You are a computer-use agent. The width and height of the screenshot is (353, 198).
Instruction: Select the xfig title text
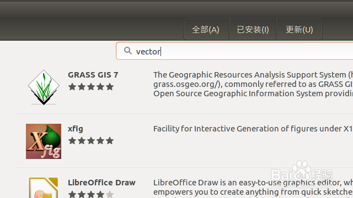(76, 129)
